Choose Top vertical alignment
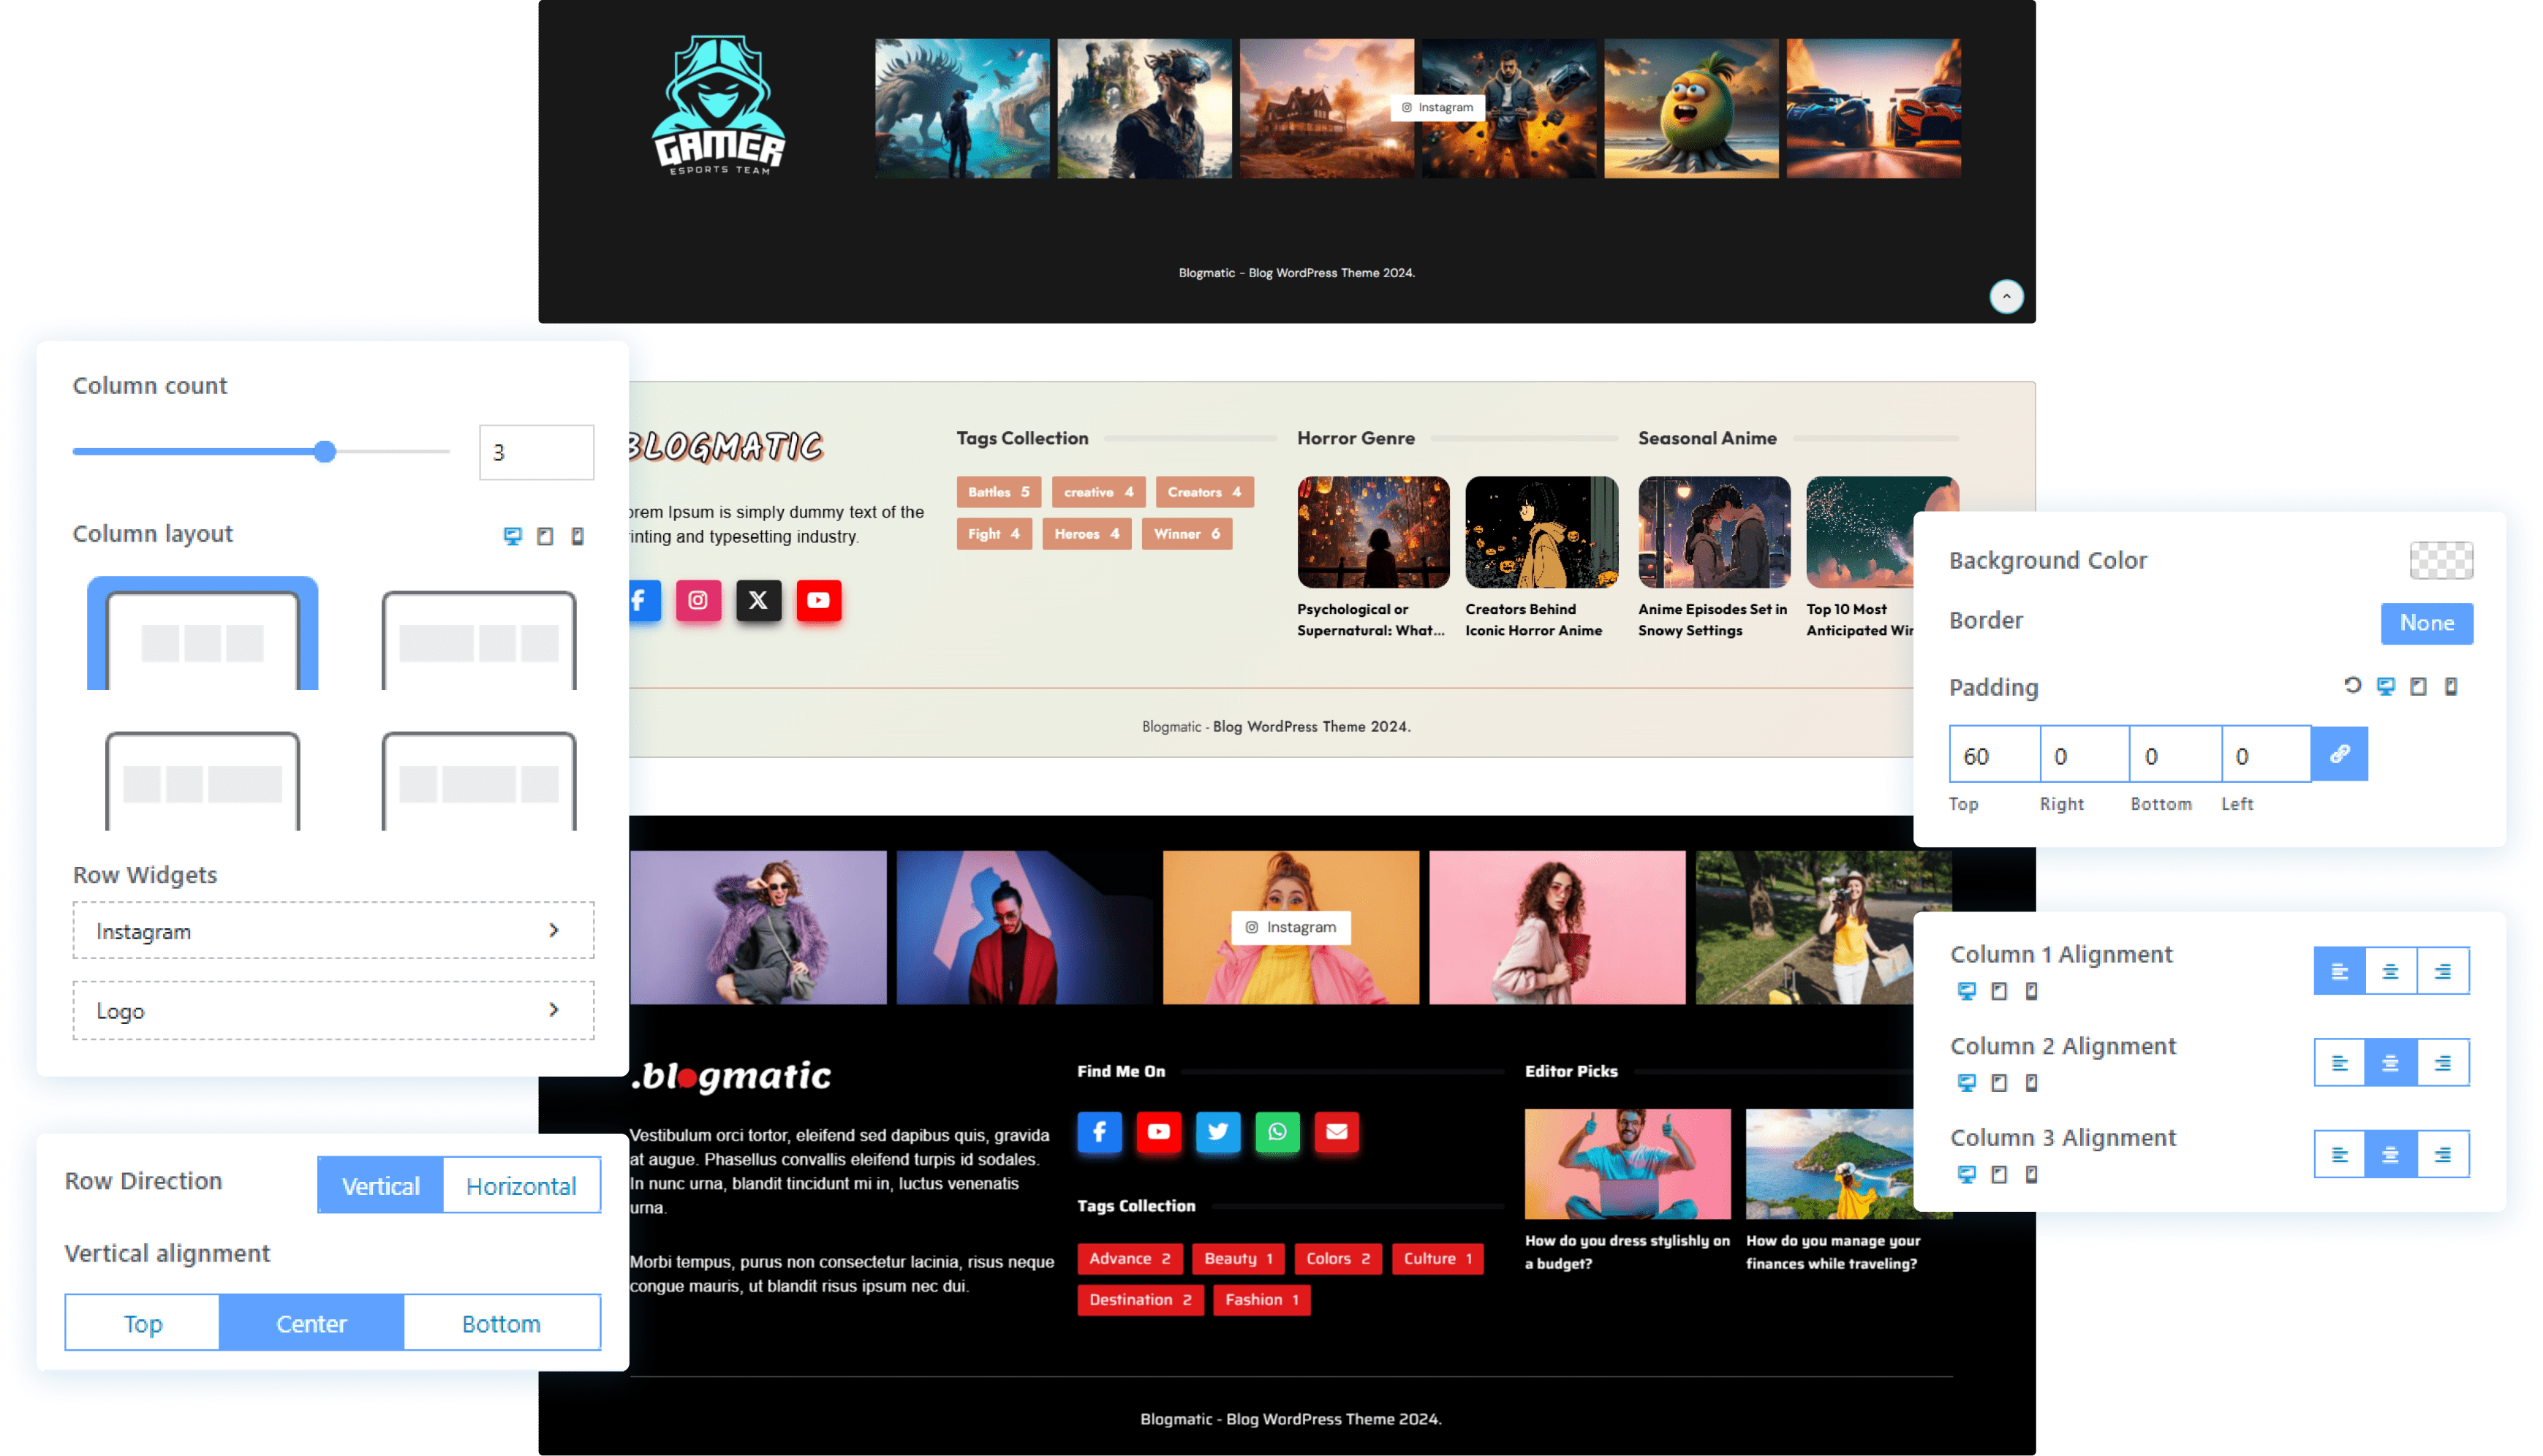This screenshot has height=1456, width=2543. click(143, 1324)
